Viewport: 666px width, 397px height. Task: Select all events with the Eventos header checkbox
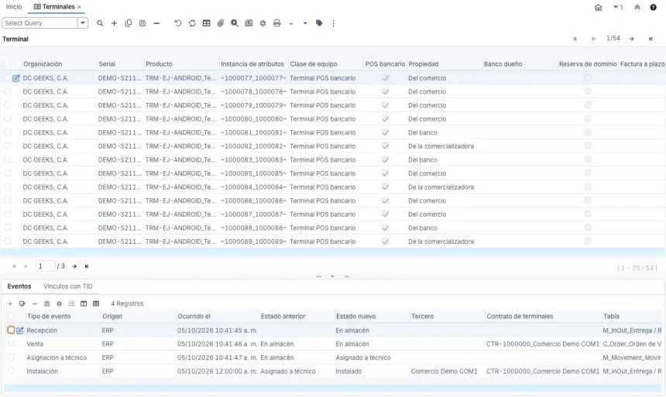pos(11,316)
